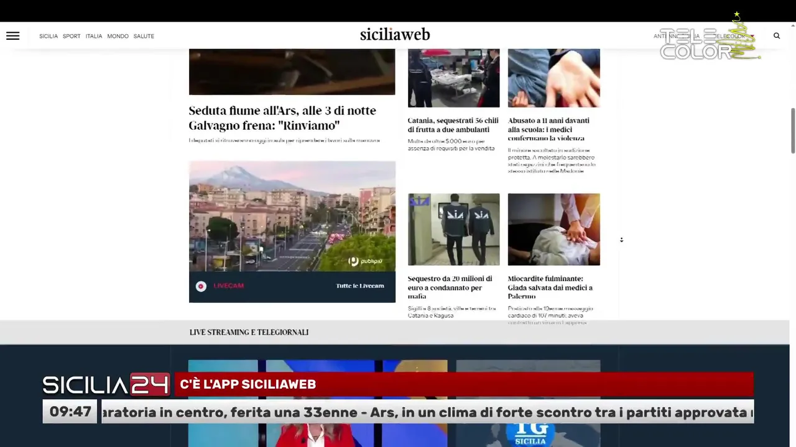Open the Catania fruit seizure article thumbnail
This screenshot has width=796, height=447.
click(x=453, y=78)
